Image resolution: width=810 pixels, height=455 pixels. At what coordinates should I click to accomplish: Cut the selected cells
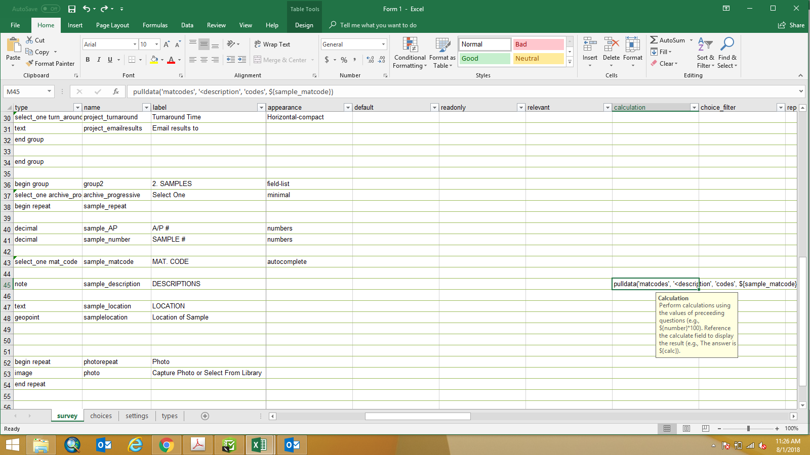(35, 40)
